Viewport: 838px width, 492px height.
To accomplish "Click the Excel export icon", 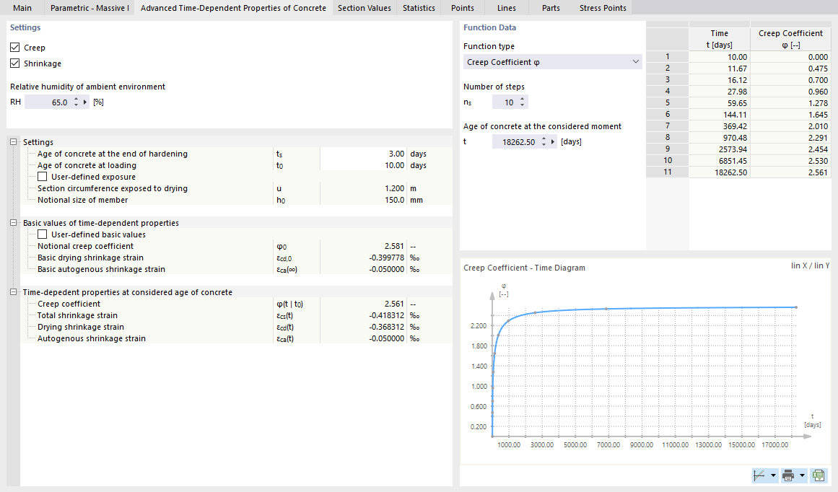I will coord(819,475).
